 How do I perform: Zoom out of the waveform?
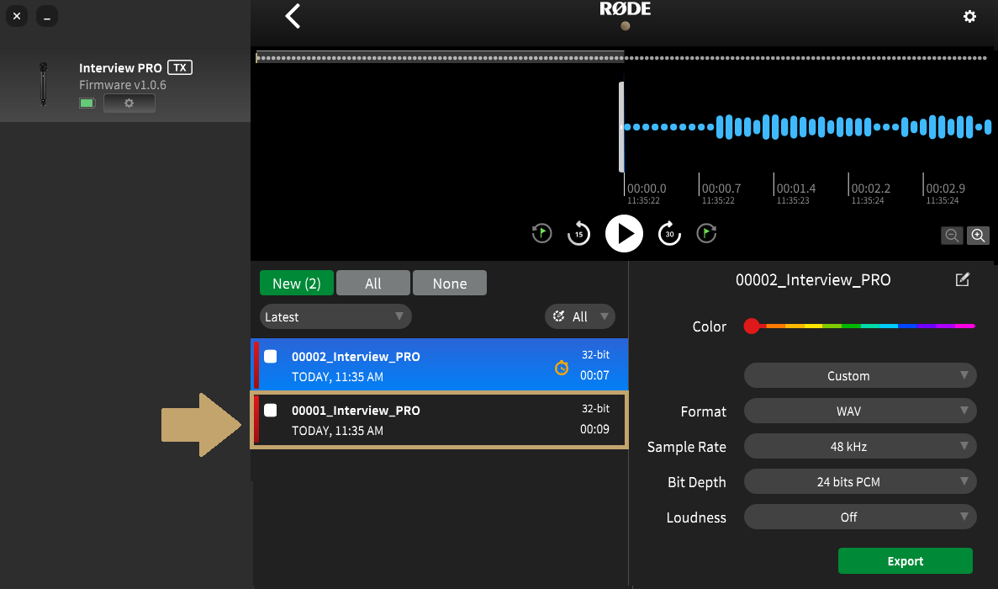point(952,236)
